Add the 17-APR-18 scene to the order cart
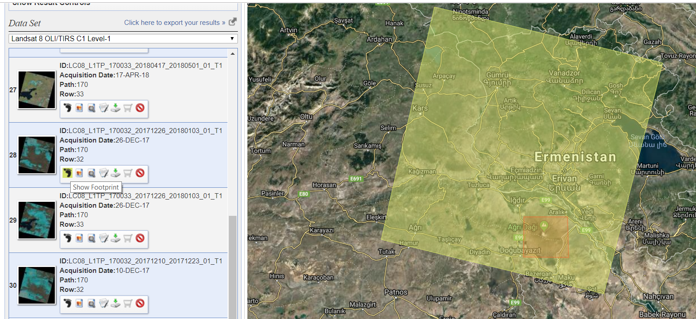Screen dimensions: 696x319 pyautogui.click(x=127, y=109)
